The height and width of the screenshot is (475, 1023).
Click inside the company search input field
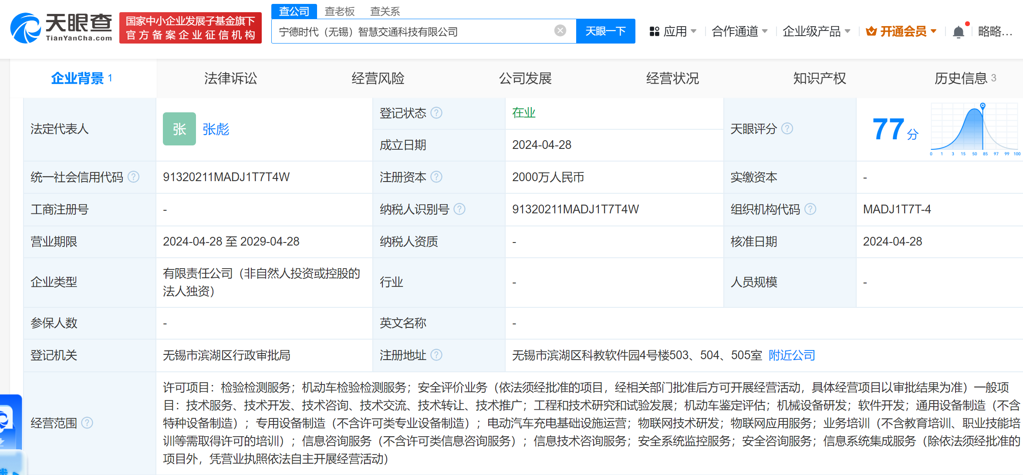click(x=414, y=30)
